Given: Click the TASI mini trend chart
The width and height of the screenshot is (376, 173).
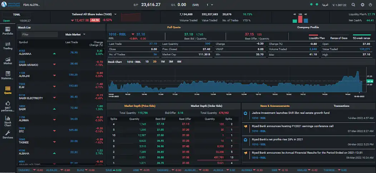Looking at the screenshot, I should click(x=131, y=18).
